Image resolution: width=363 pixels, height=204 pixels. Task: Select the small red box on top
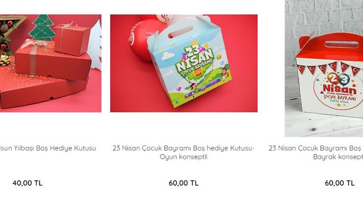(72, 40)
